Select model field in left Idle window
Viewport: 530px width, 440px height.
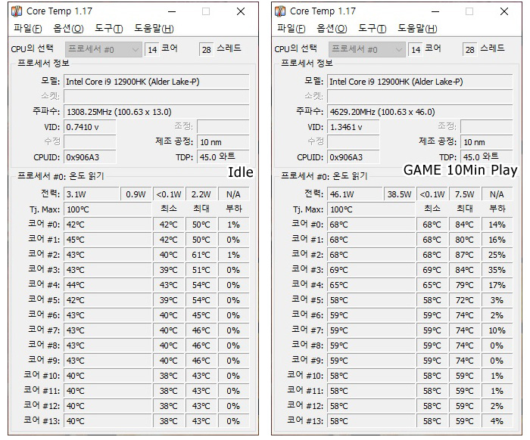pos(157,82)
